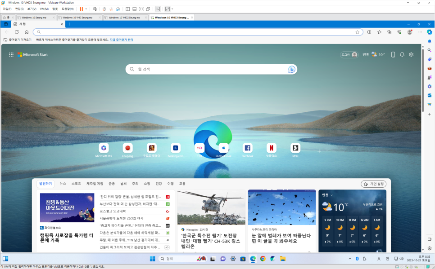Toggle the VMware library sidebar icon

coord(127,9)
